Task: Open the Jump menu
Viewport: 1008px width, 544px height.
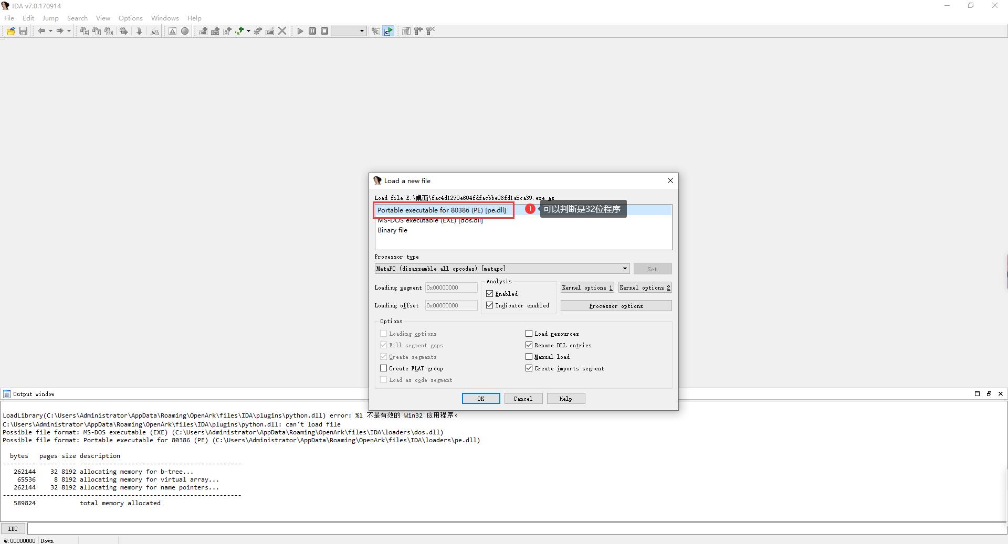Action: [x=50, y=18]
